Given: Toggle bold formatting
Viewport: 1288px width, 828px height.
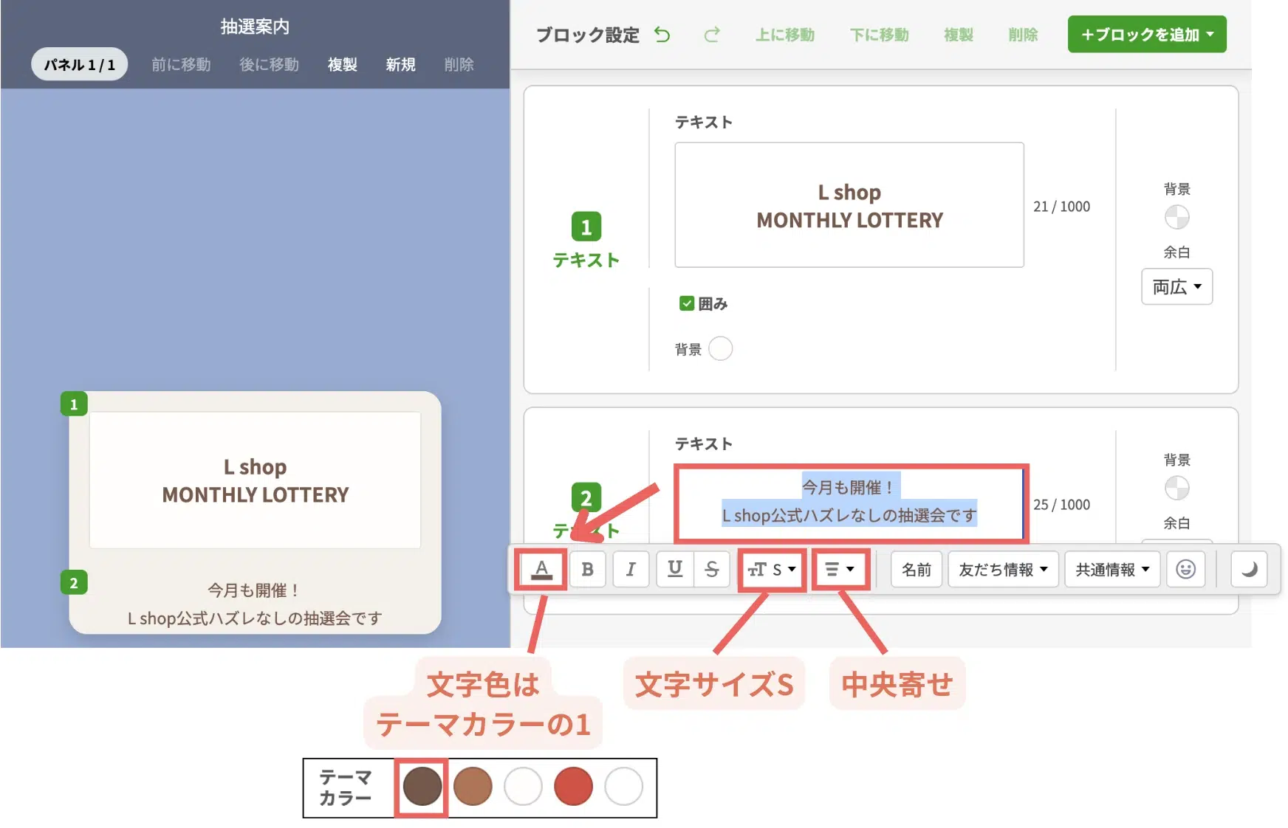Looking at the screenshot, I should (587, 570).
